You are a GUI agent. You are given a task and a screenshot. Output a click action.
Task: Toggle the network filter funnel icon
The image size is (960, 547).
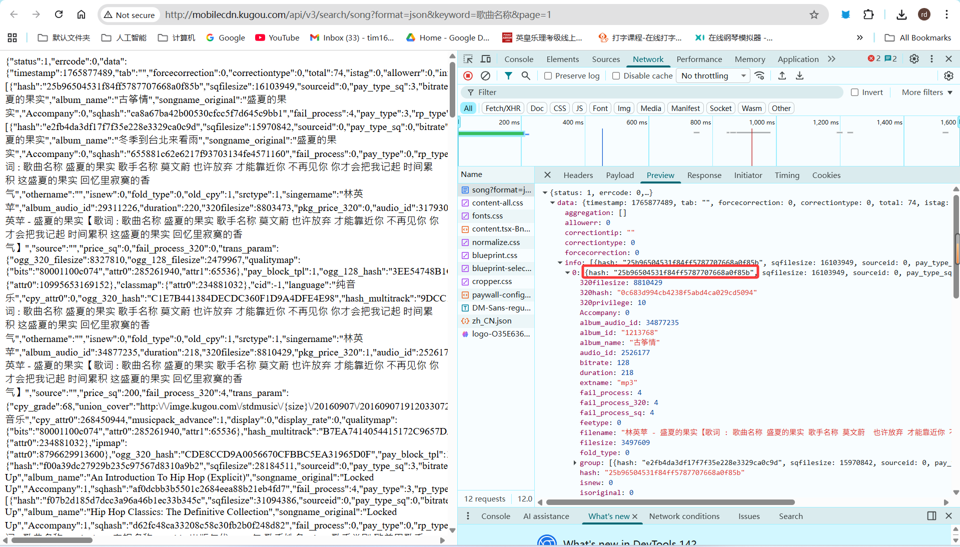pos(508,75)
